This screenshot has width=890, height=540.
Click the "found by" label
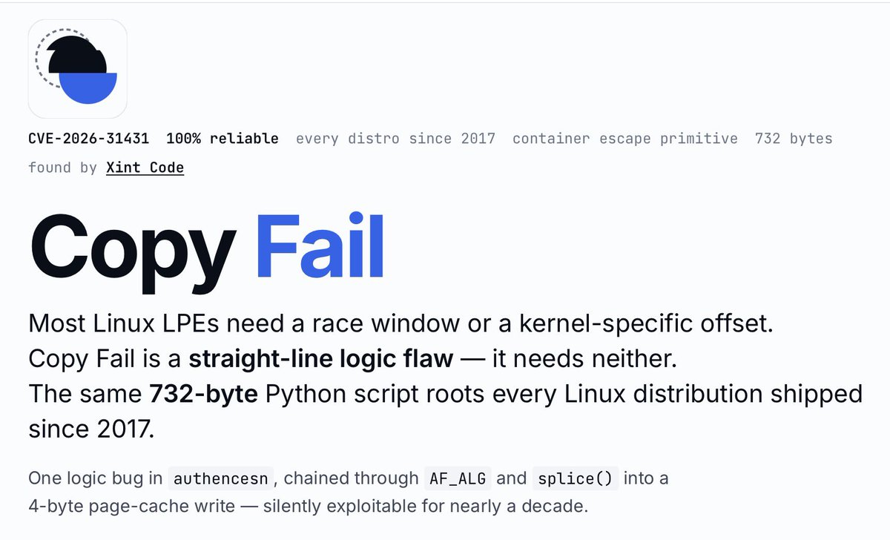[62, 168]
